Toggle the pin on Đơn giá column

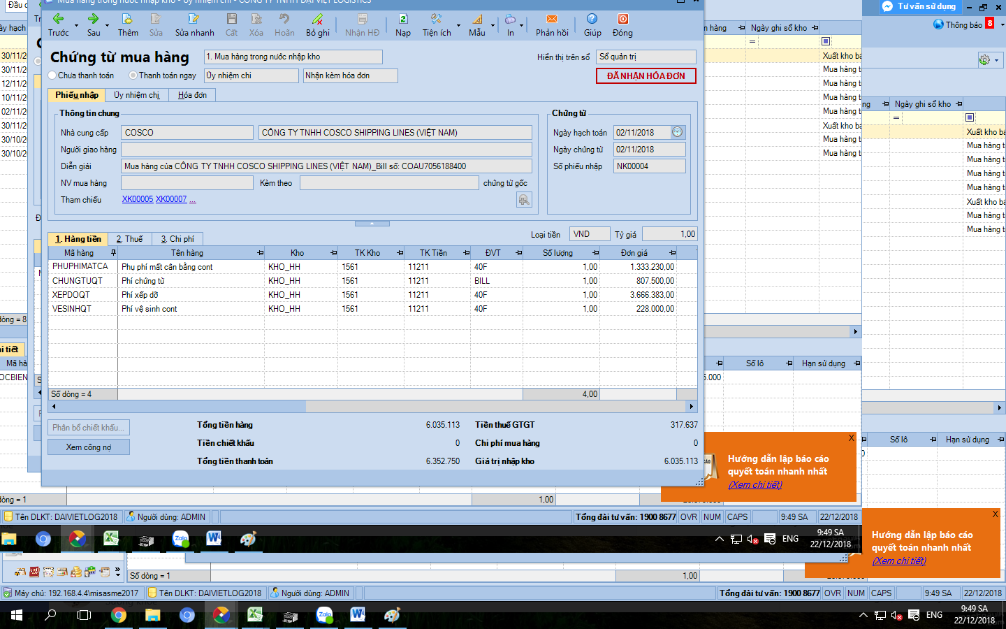(672, 253)
